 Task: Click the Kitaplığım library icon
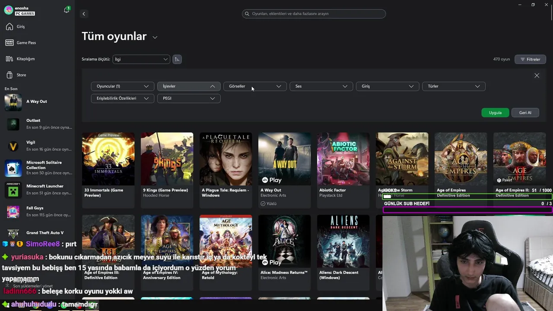[x=10, y=59]
